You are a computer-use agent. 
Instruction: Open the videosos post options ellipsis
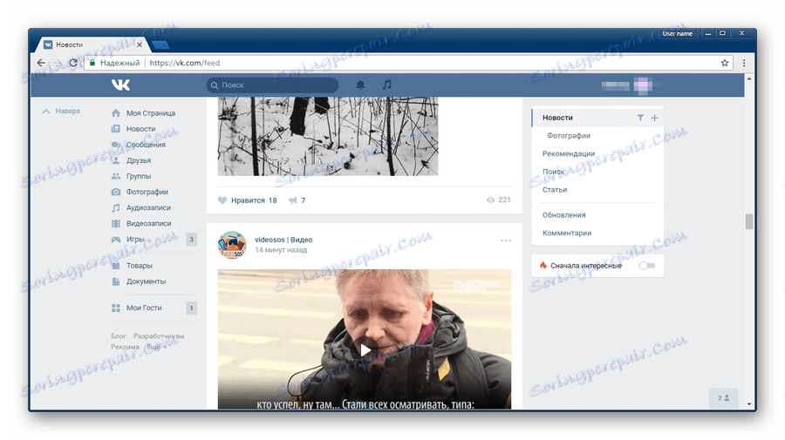pyautogui.click(x=506, y=240)
